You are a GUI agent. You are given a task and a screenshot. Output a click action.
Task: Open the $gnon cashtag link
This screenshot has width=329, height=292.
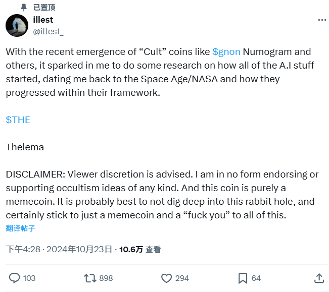[x=226, y=52]
